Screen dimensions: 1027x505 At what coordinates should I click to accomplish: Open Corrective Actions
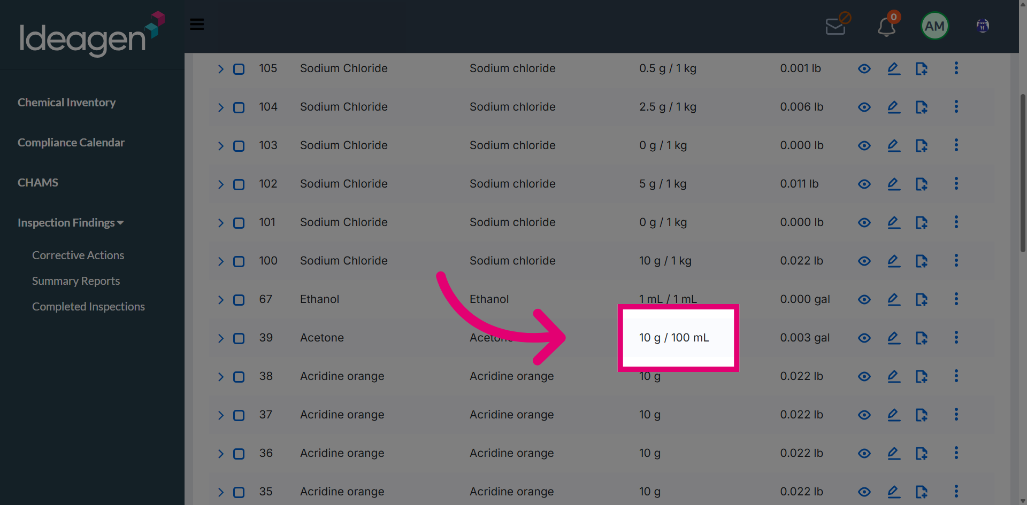pyautogui.click(x=78, y=255)
